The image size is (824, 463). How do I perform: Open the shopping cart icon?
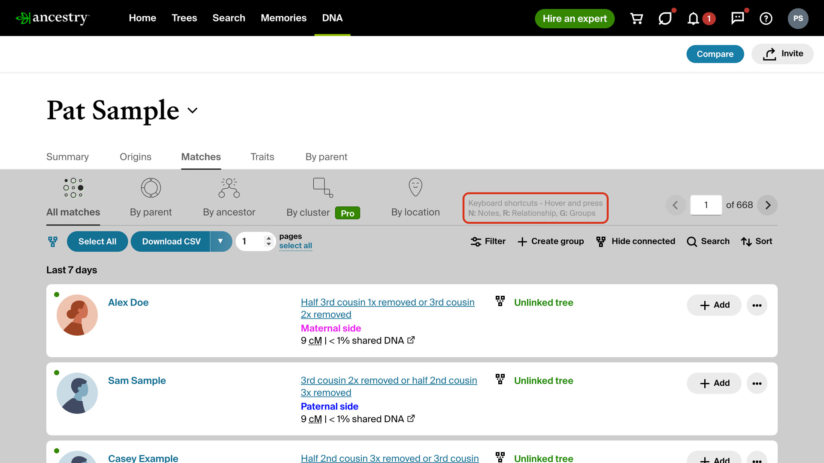click(636, 18)
